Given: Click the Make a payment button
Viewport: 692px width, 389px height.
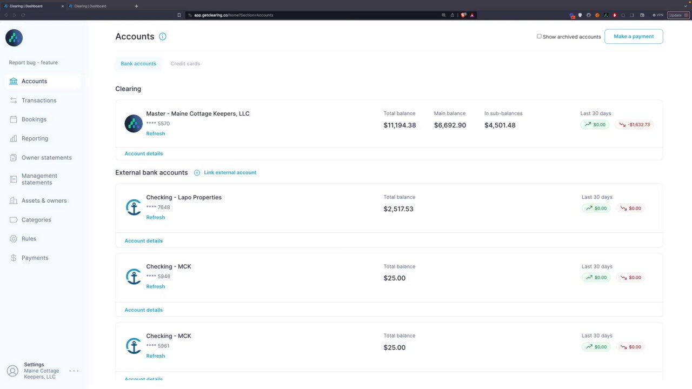Looking at the screenshot, I should (x=634, y=36).
